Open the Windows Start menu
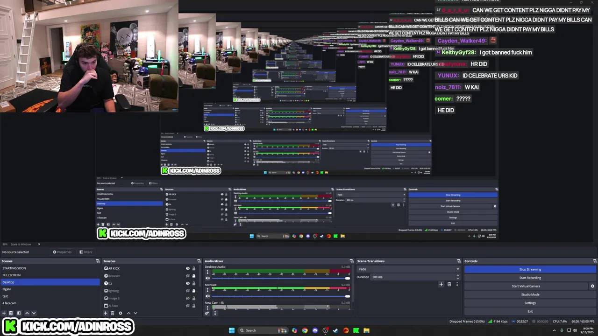 (232, 330)
